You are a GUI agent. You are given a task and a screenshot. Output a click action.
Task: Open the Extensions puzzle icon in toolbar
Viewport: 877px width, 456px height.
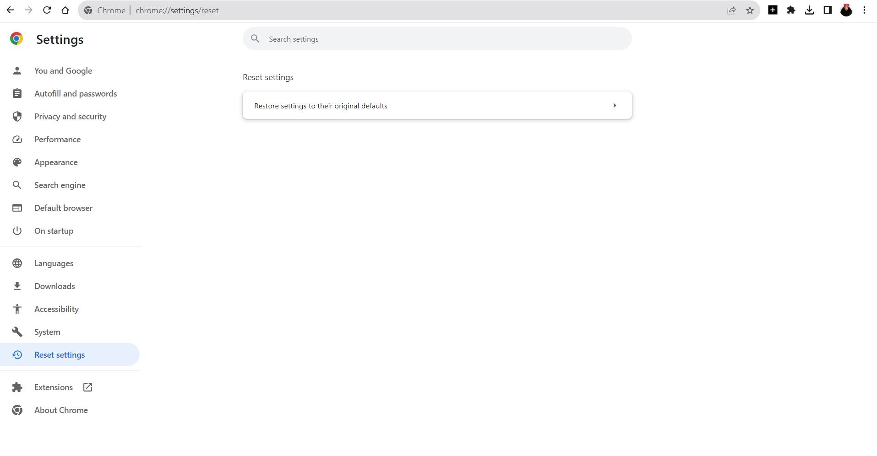click(x=791, y=10)
